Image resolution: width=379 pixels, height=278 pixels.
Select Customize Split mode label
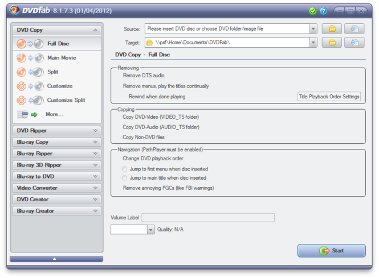point(66,100)
